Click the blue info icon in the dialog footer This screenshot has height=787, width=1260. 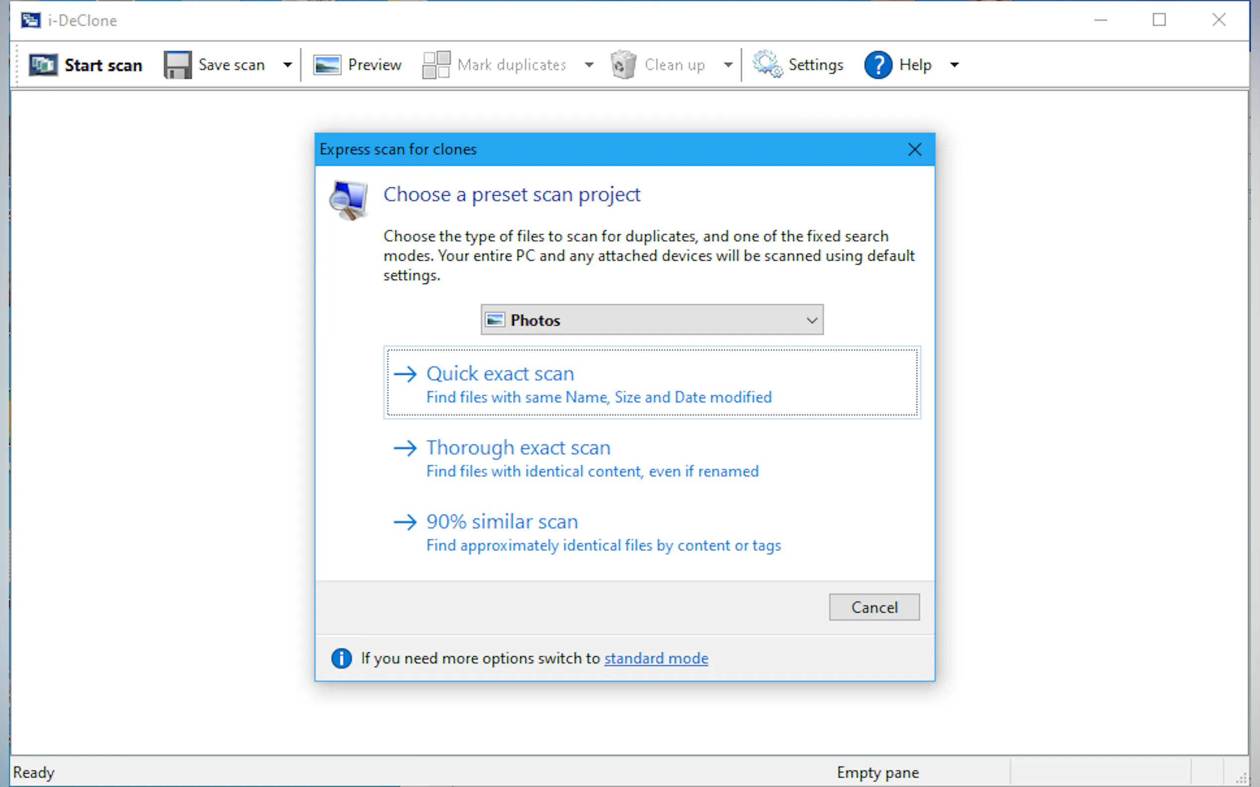342,659
